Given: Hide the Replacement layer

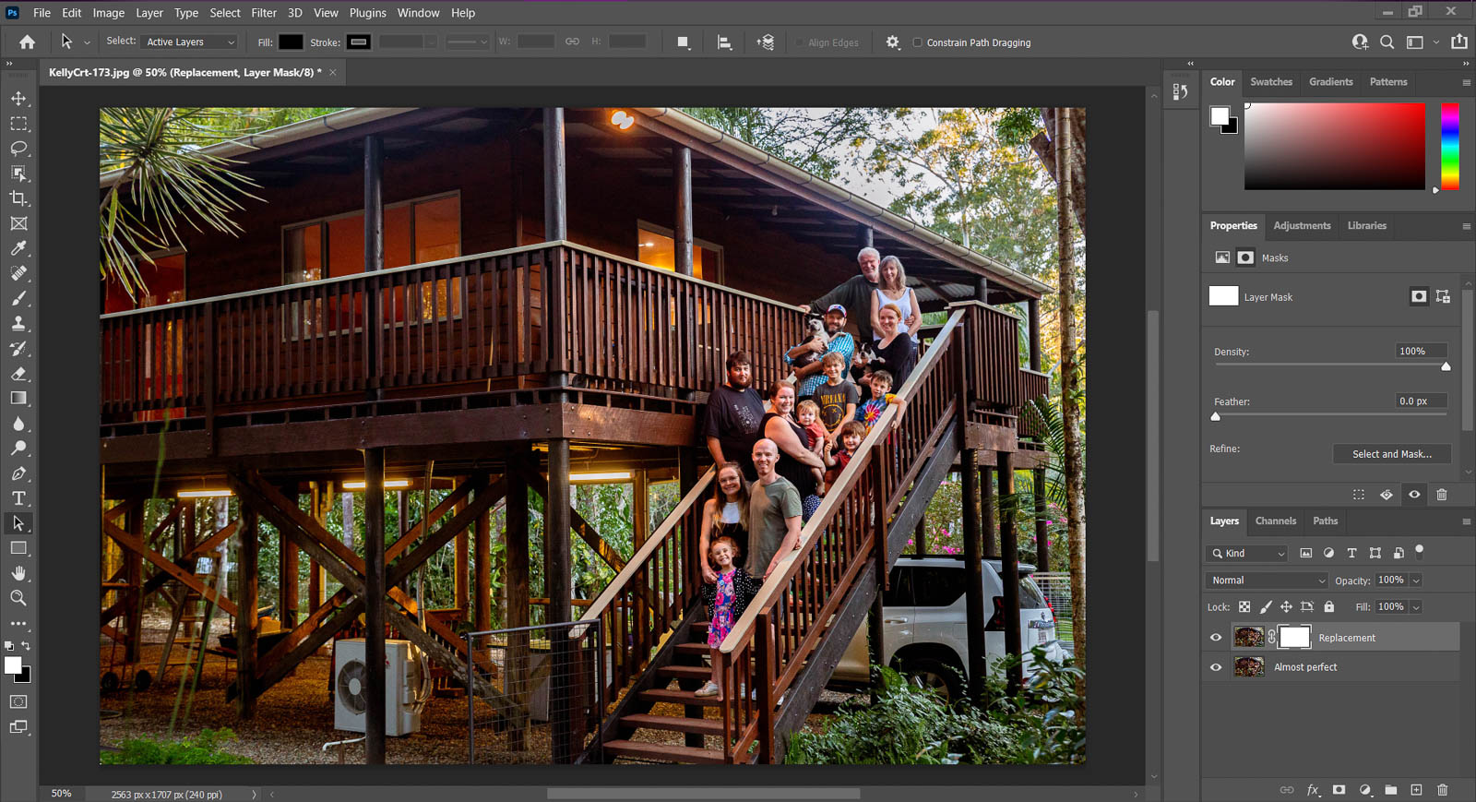Looking at the screenshot, I should [x=1216, y=638].
